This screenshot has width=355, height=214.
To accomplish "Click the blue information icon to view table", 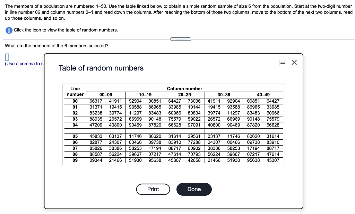I will pyautogui.click(x=9, y=30).
